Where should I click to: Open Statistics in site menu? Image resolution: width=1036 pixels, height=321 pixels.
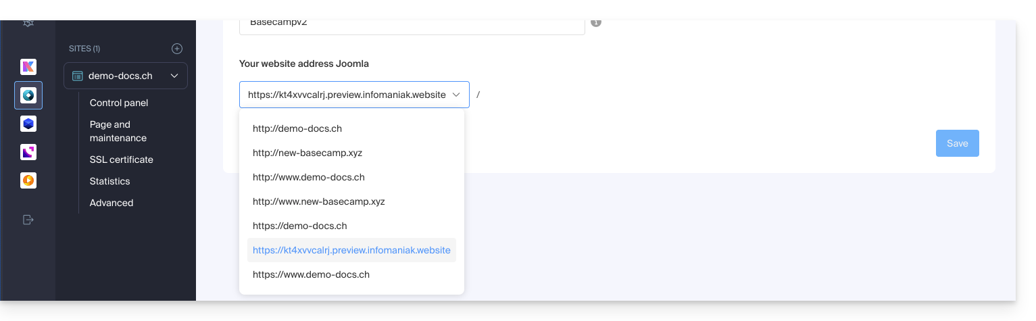click(x=109, y=181)
